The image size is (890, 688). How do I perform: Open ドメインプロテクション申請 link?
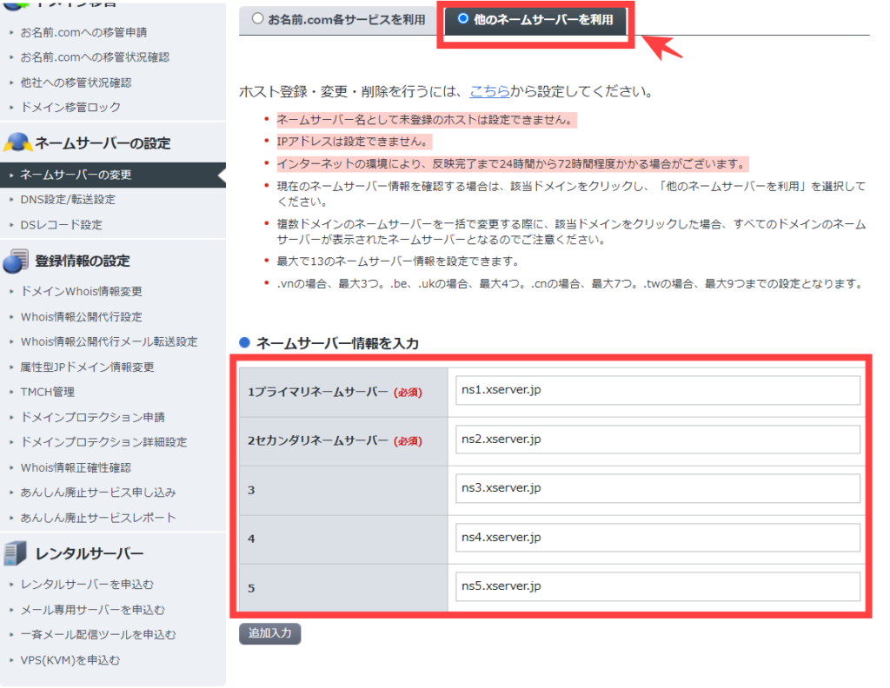(x=92, y=418)
